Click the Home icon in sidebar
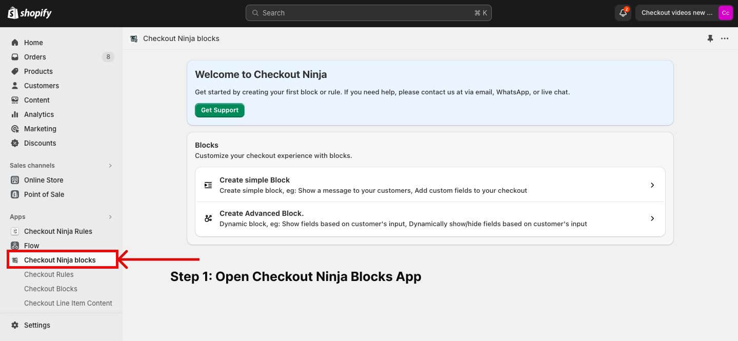Image resolution: width=738 pixels, height=341 pixels. click(15, 43)
